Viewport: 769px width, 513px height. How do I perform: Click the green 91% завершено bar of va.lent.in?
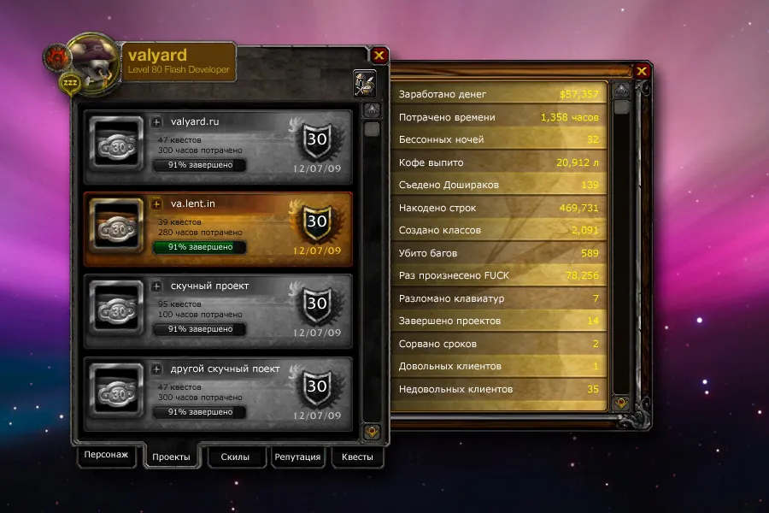click(x=200, y=247)
